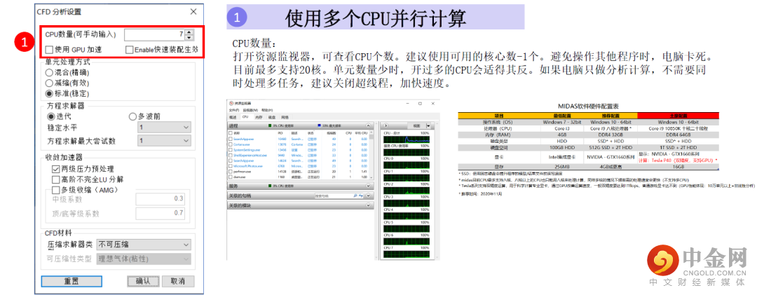Switch to the 内存 tab in resource monitor

point(259,117)
